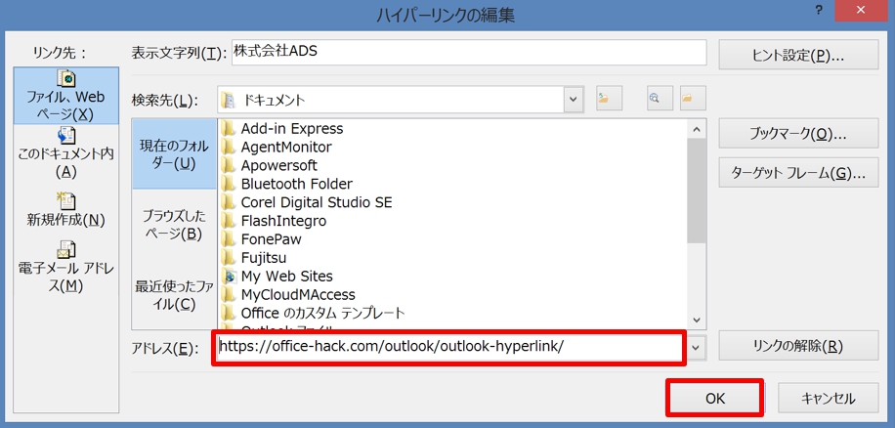Screen dimensions: 895x428
Task: Click the folder list scrollbar thumb
Action: pos(697,192)
